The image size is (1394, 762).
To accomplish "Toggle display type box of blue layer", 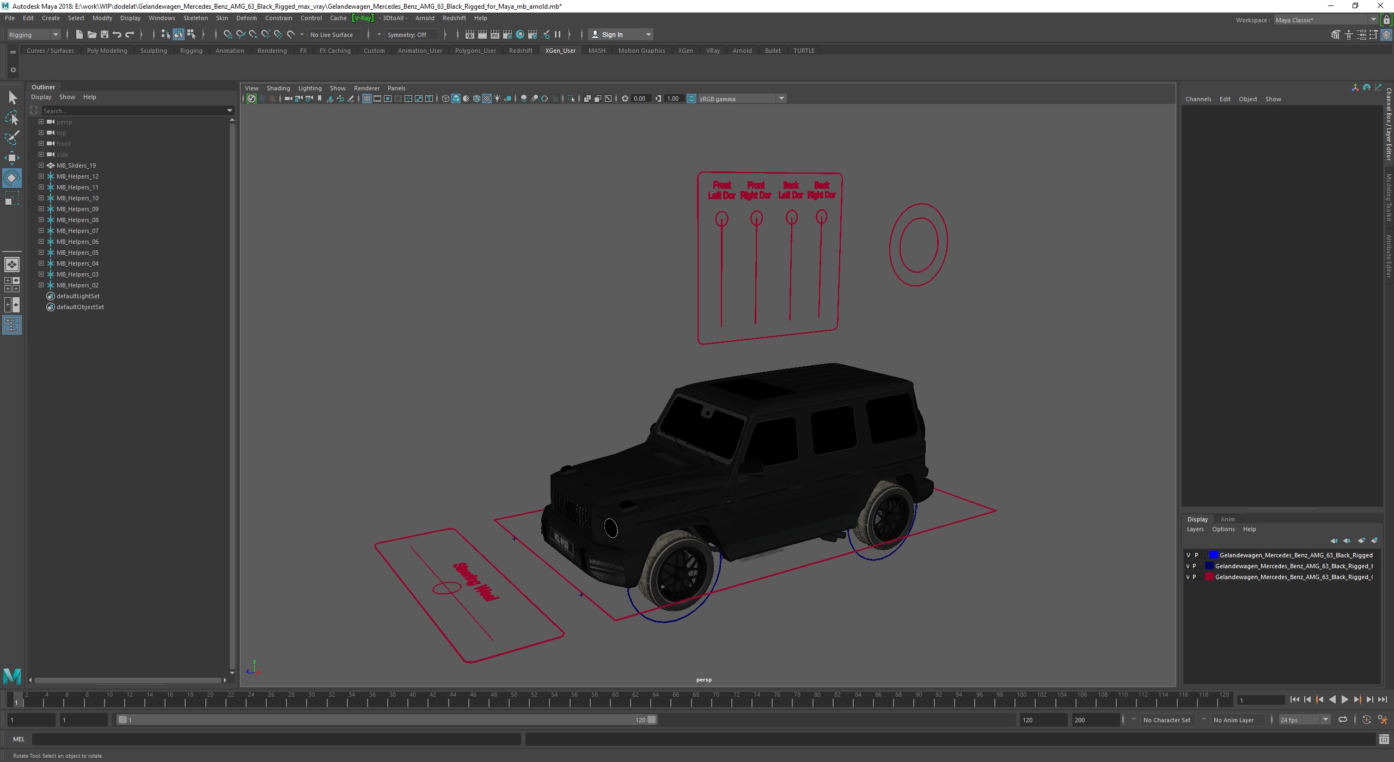I will [1205, 555].
